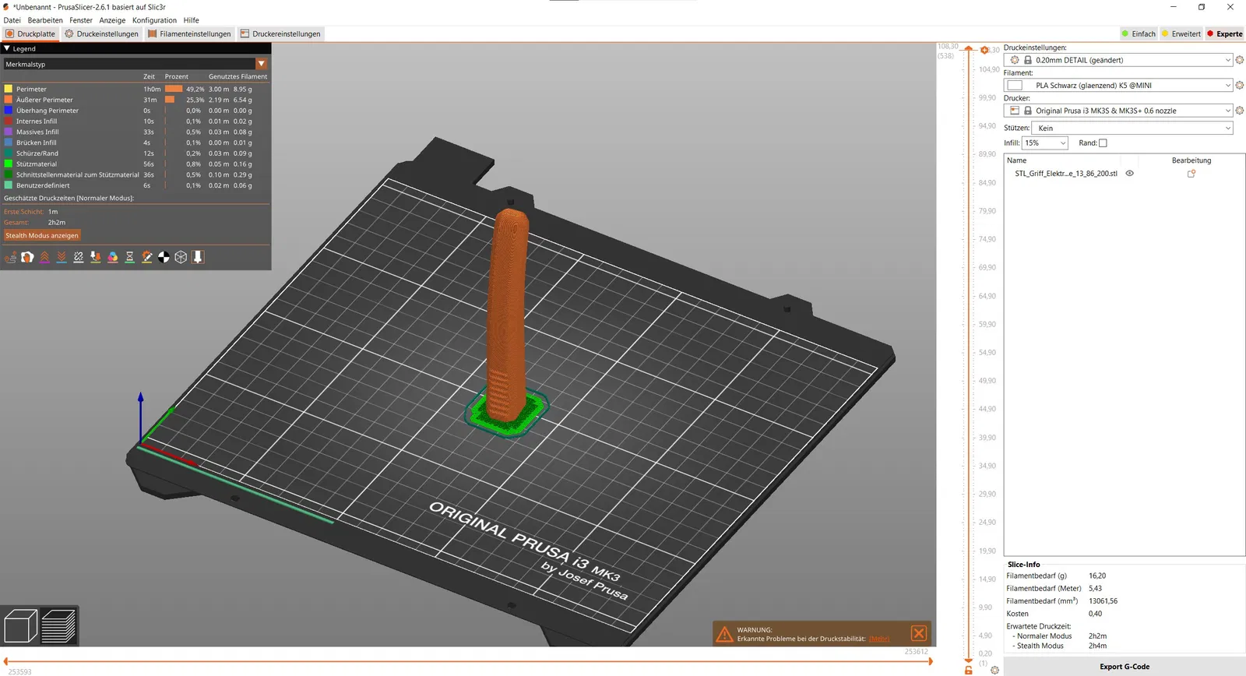Toggle center of gravity icon
This screenshot has width=1246, height=676.
tap(164, 257)
